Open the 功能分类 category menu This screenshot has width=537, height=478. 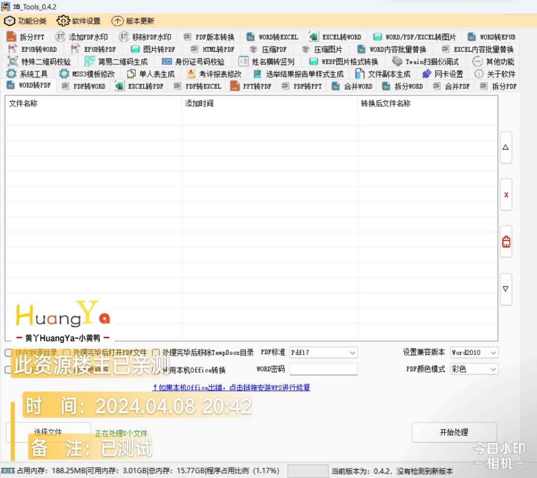(x=25, y=21)
